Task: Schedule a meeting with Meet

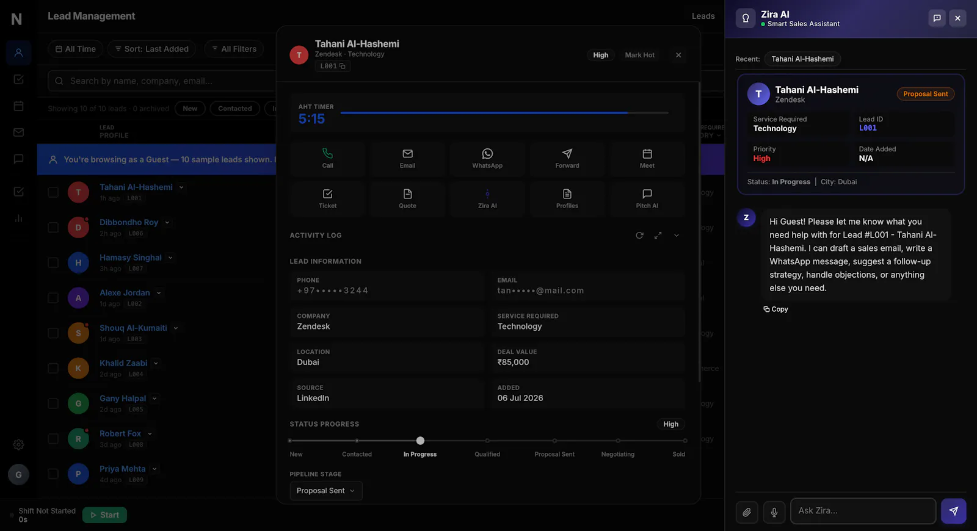Action: coord(647,159)
